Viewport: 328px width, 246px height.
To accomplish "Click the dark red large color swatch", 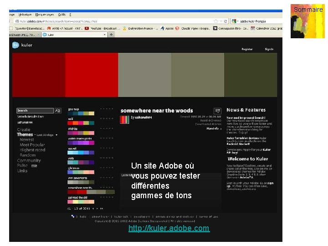I will click(x=39, y=75).
